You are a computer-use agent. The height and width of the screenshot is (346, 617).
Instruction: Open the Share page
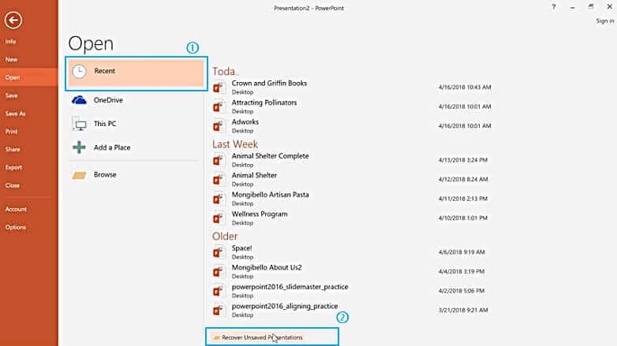[13, 150]
